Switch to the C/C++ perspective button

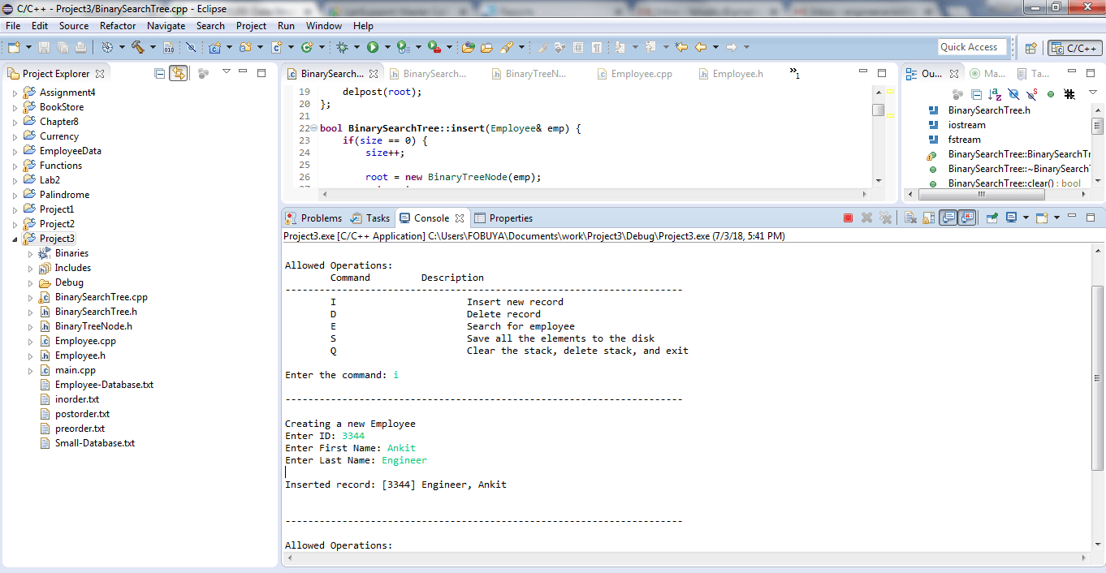[1075, 48]
